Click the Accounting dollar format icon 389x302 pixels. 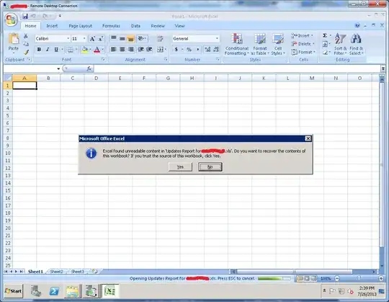(x=176, y=50)
